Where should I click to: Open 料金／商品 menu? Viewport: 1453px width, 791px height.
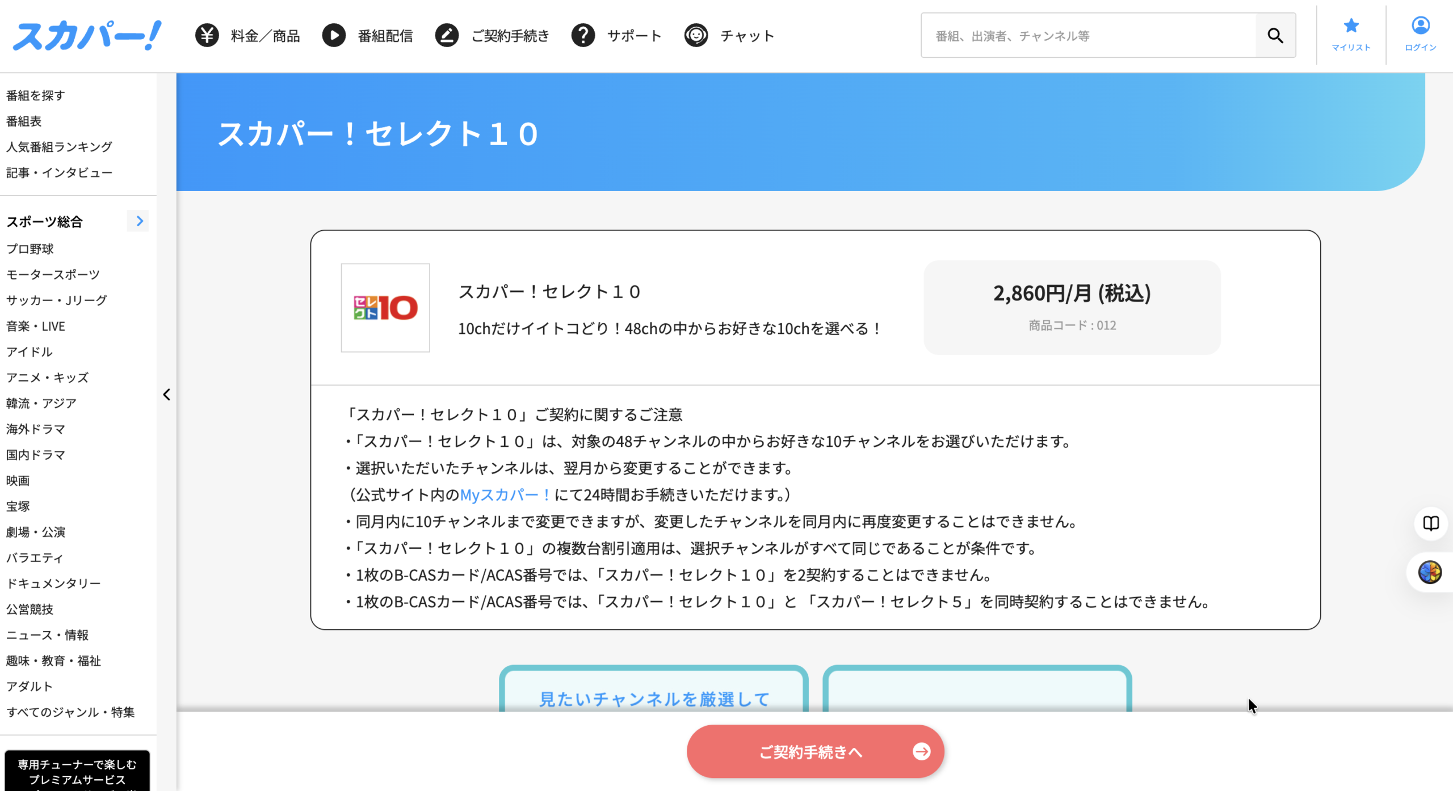pyautogui.click(x=265, y=36)
